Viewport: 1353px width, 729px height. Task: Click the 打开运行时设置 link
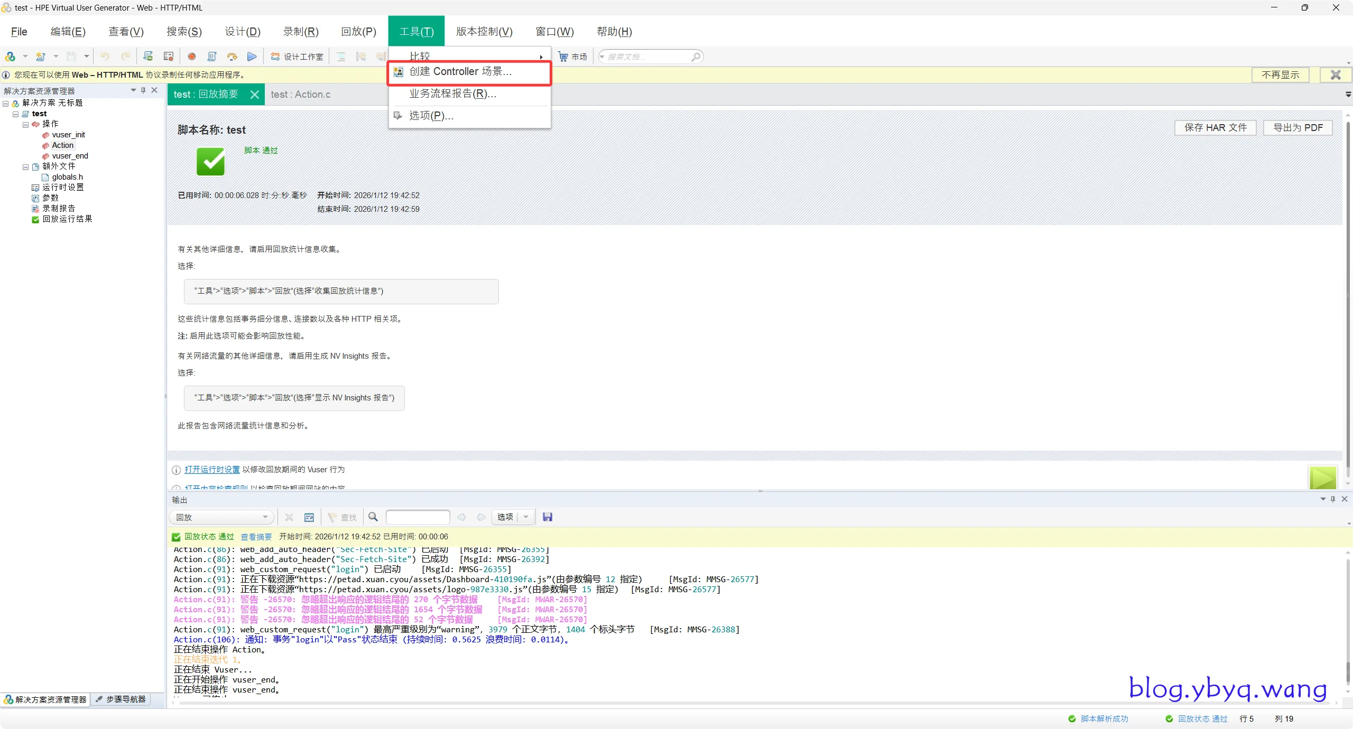click(x=212, y=469)
